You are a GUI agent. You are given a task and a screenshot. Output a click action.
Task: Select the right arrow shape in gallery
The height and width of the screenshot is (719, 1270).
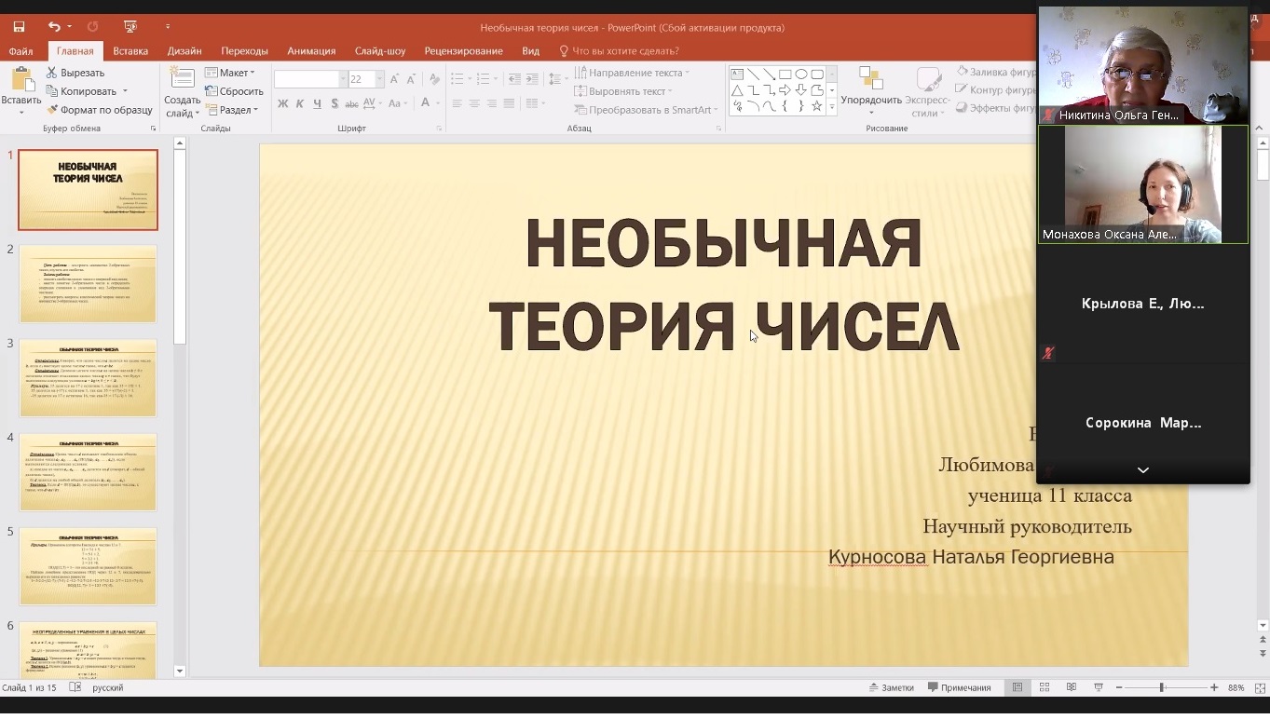785,90
